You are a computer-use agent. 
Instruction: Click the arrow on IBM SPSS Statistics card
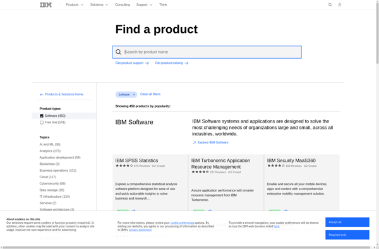[134, 210]
